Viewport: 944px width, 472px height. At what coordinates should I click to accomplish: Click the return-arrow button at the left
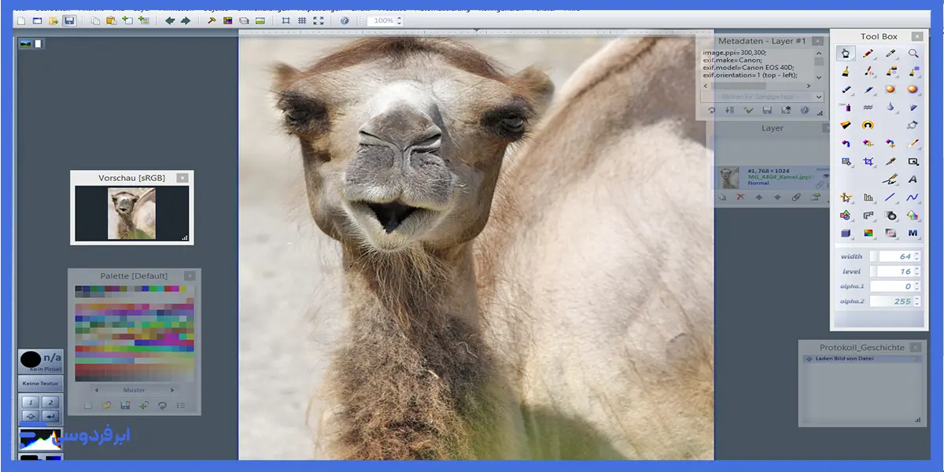pyautogui.click(x=50, y=416)
